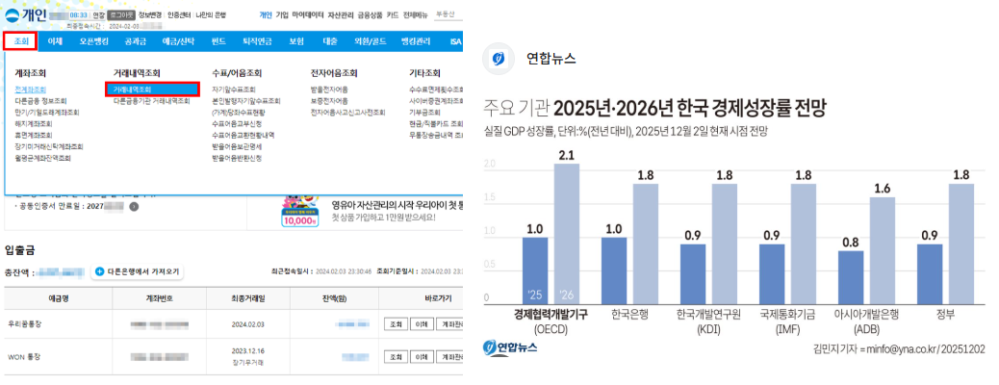Open the 공과금 menu tab
This screenshot has height=385, width=999.
click(x=135, y=41)
